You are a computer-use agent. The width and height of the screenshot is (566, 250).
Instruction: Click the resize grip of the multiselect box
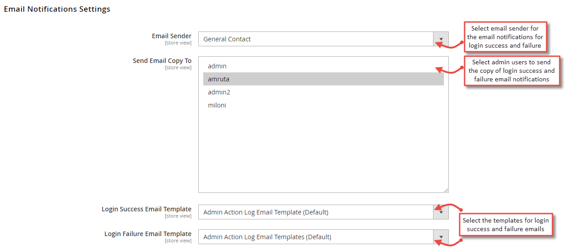(446, 190)
